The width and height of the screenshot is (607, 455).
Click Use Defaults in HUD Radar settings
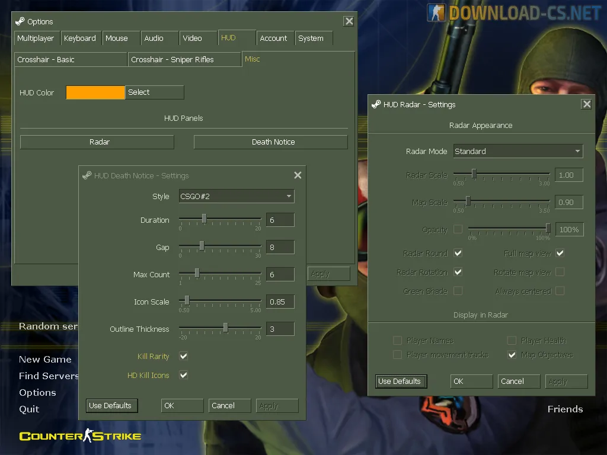click(401, 381)
